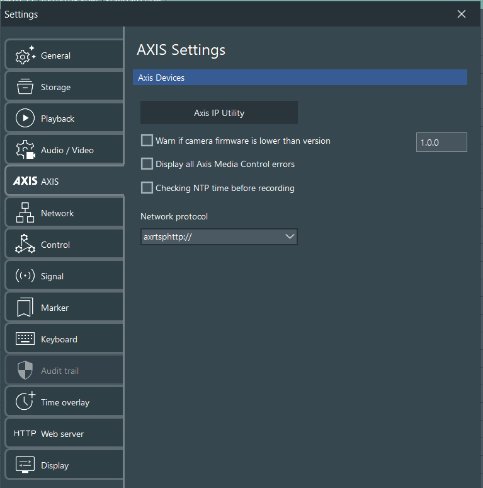Viewport: 483px width, 488px height.
Task: Launch the Axis IP Utility
Action: coord(219,113)
